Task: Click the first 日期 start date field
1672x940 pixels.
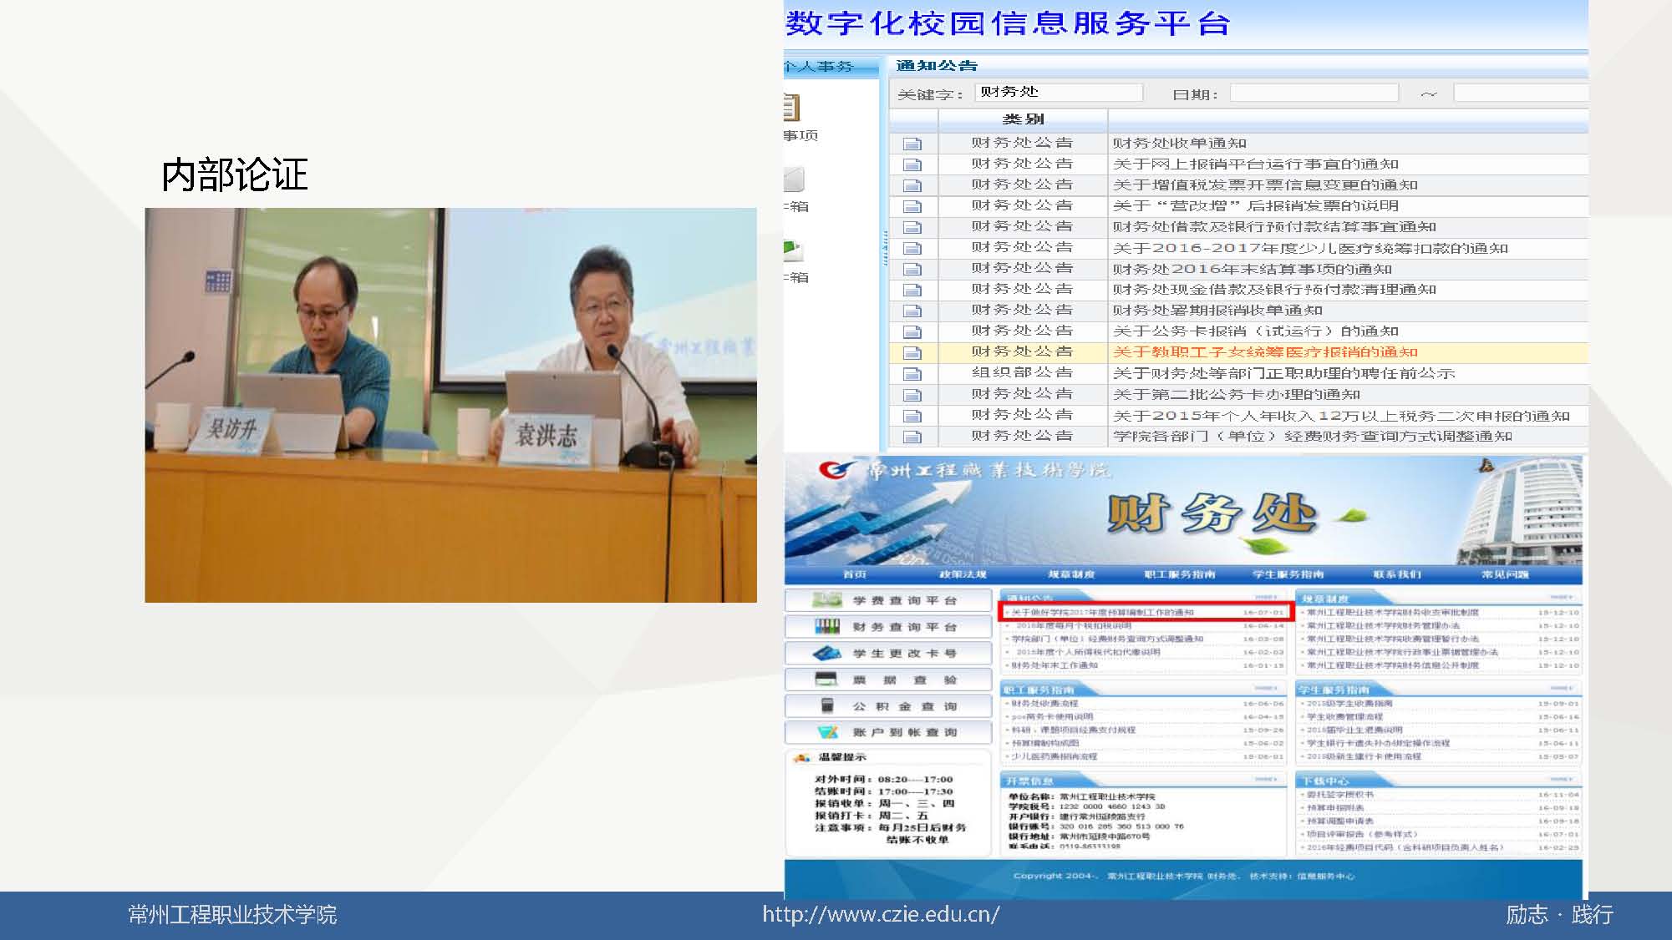Action: click(x=1314, y=93)
